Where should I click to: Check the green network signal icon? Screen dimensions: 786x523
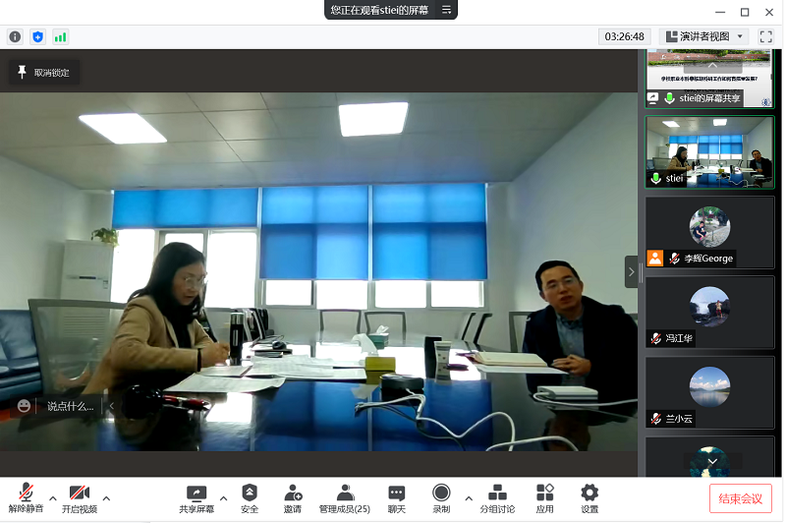(60, 36)
